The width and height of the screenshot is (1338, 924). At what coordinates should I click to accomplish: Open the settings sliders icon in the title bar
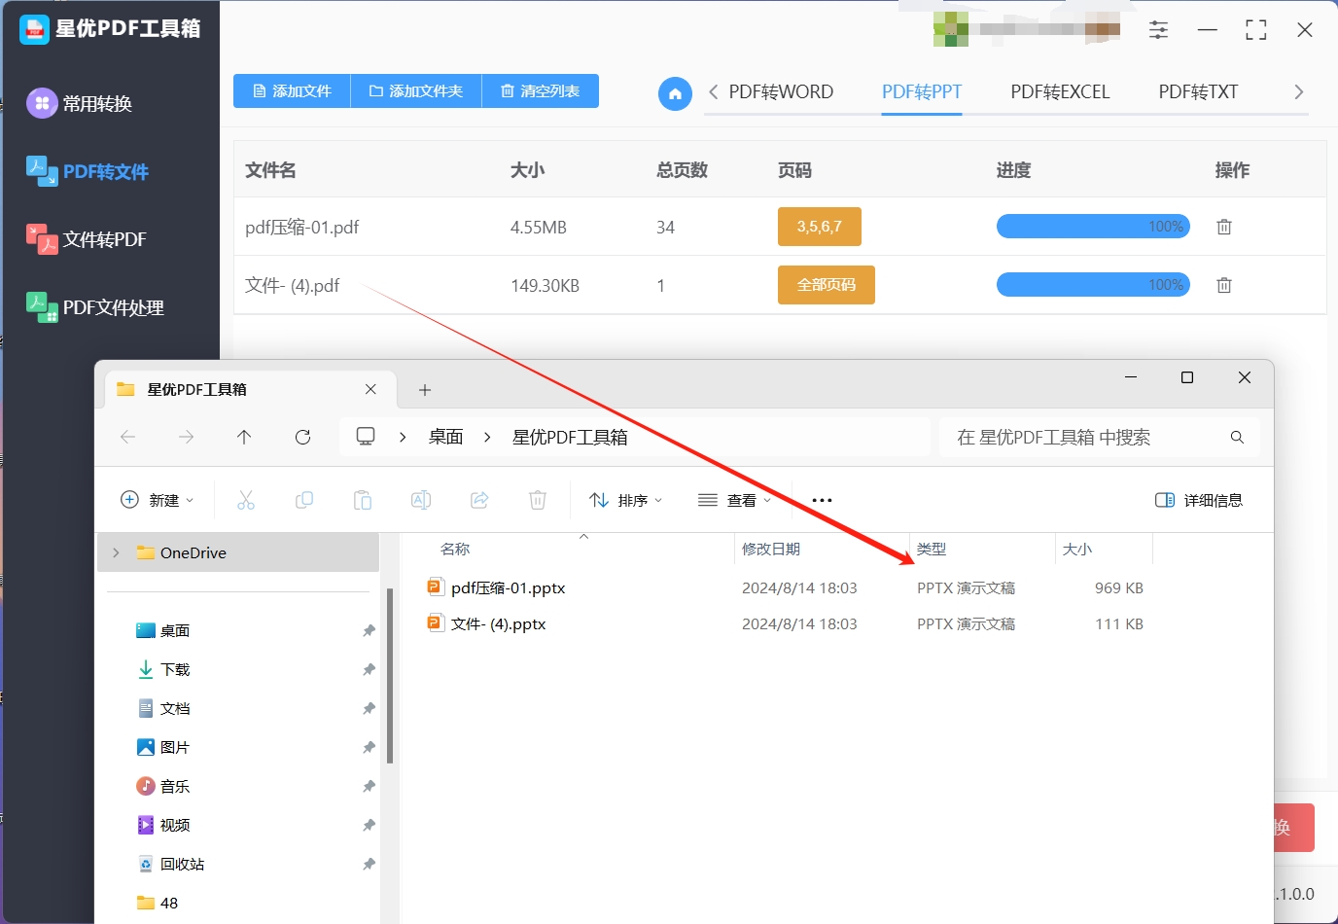click(x=1158, y=30)
